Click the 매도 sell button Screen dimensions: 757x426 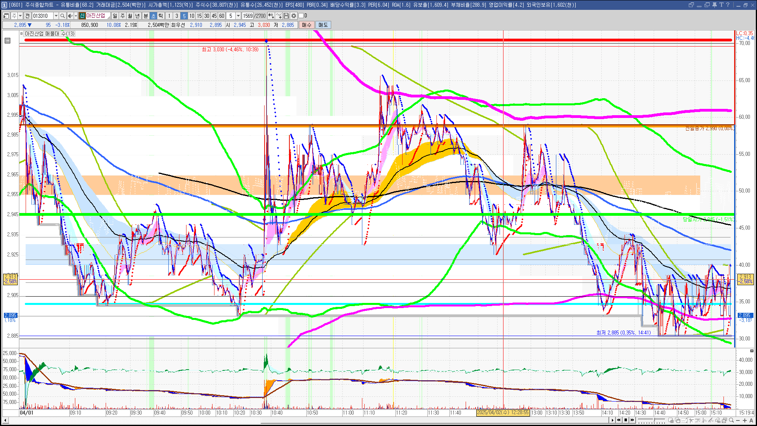(x=323, y=25)
